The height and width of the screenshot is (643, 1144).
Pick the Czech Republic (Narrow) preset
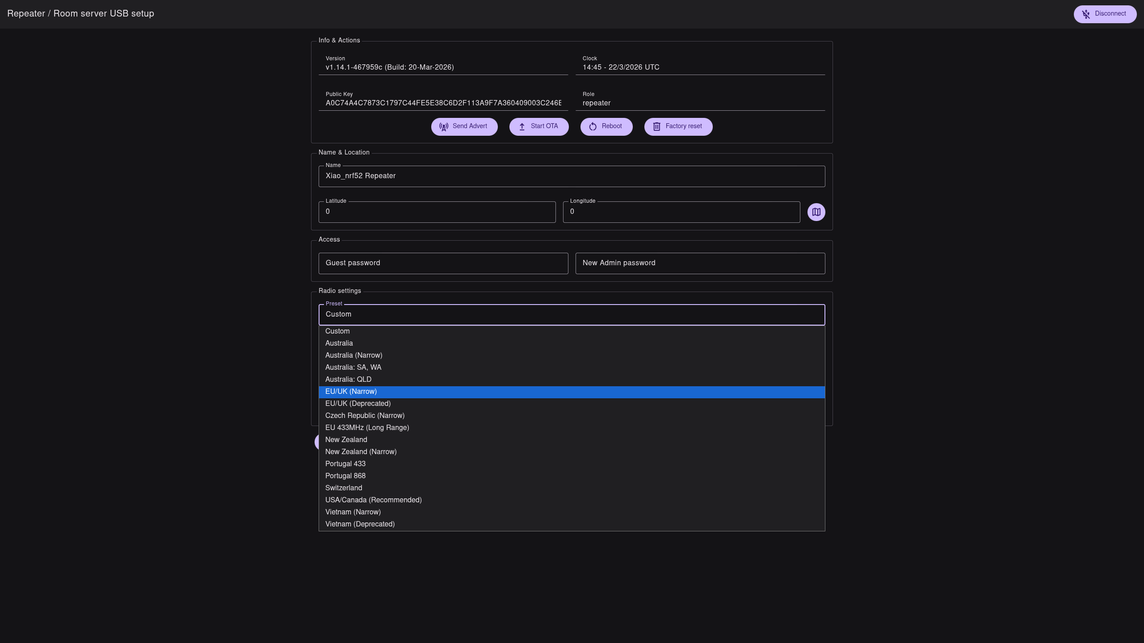coord(365,416)
